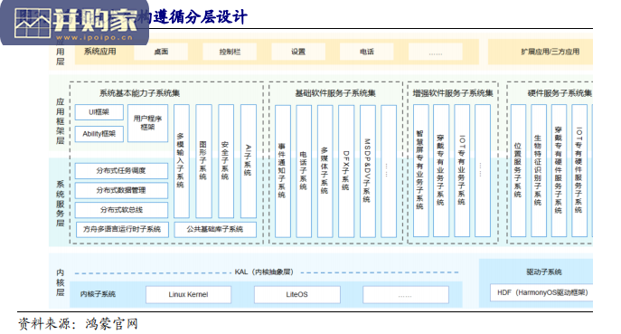Click the ellipsis box beside LiteOS

(x=406, y=295)
